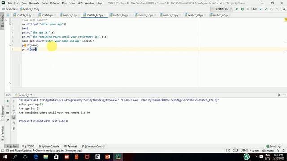Viewport: 287px width, 161px height.
Task: Toggle scroll to end in Run console
Action: (14, 117)
